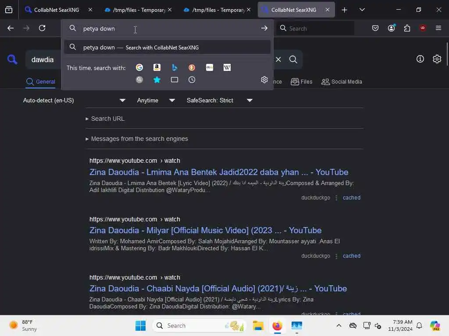Viewport: 449px width, 336px height.
Task: Switch to first CollabNet SearXNG tab
Action: coord(57,10)
